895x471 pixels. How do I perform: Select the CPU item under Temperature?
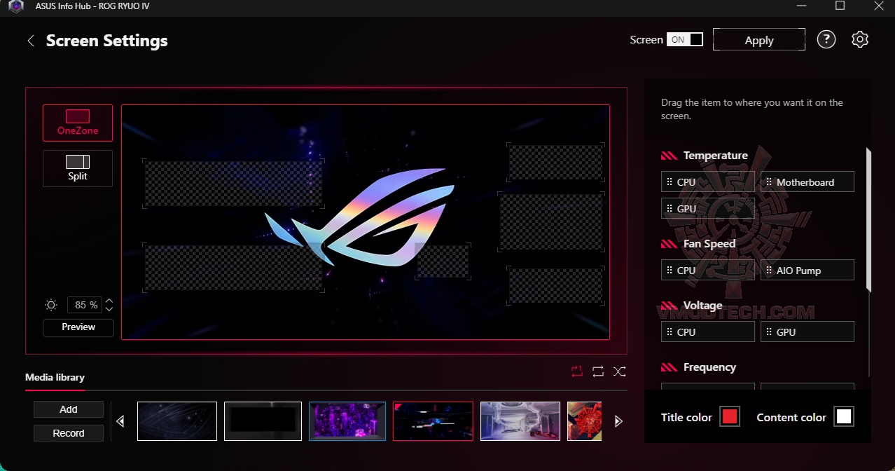point(708,182)
